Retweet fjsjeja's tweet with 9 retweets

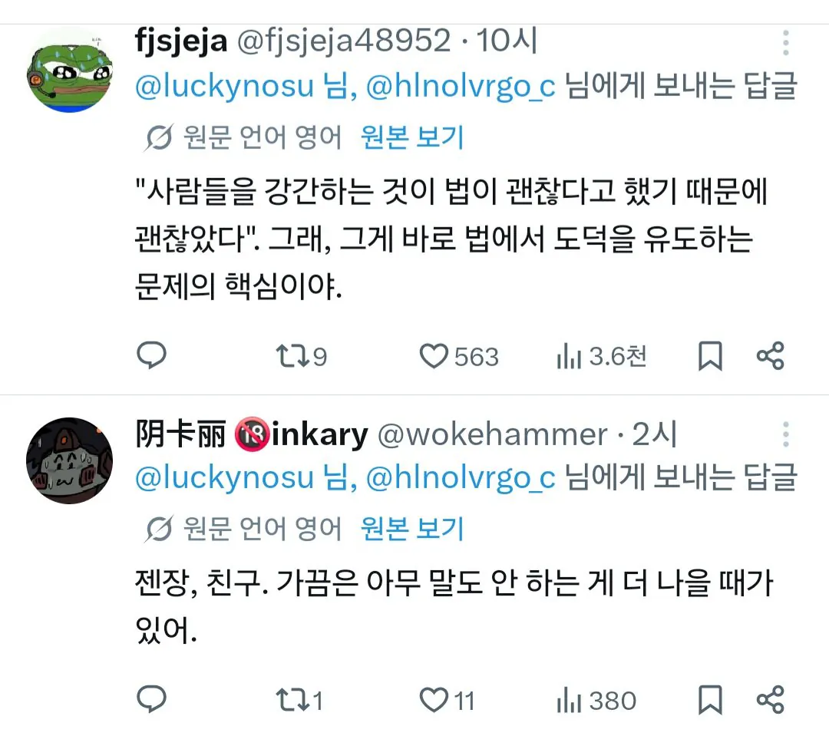coord(291,356)
